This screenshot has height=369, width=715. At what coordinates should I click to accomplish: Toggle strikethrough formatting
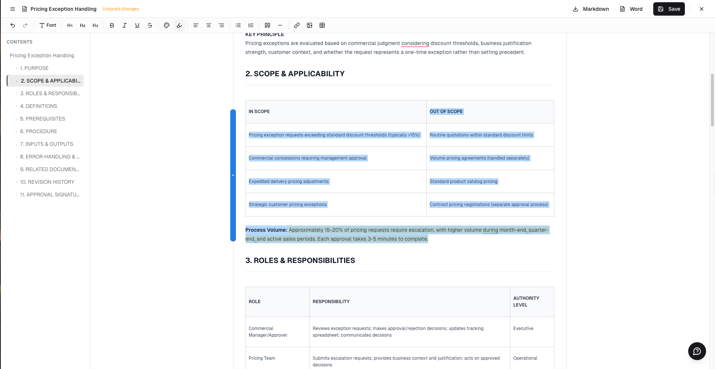[x=150, y=25]
